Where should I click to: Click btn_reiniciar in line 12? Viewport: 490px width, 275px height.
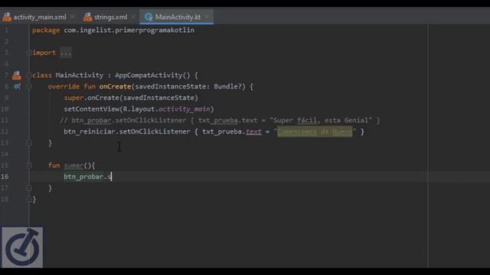(x=90, y=131)
